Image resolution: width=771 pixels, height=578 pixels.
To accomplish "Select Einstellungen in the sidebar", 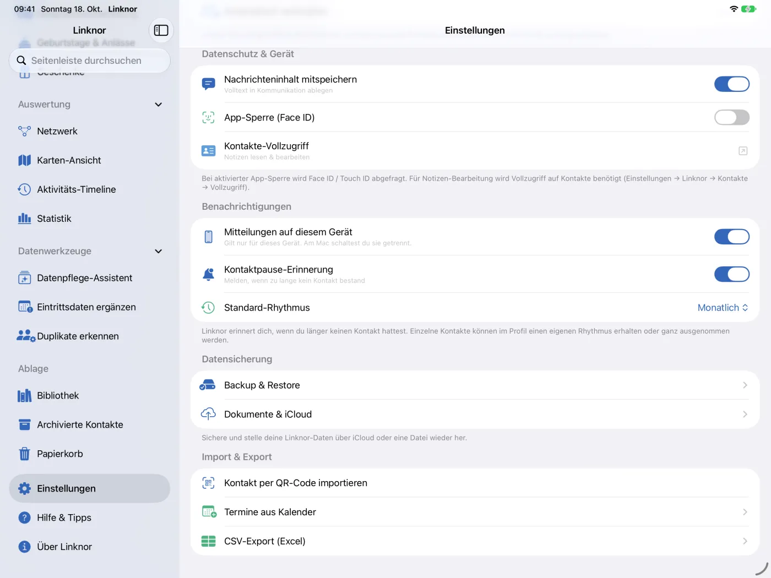I will (x=89, y=488).
